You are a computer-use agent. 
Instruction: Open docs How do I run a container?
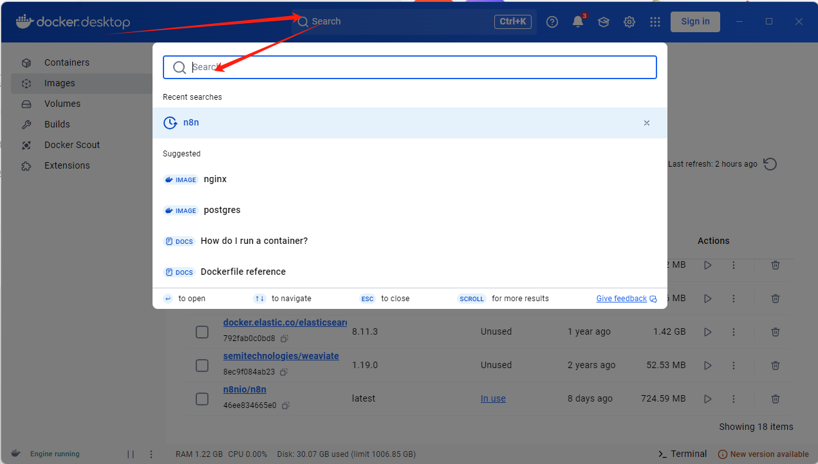point(410,241)
